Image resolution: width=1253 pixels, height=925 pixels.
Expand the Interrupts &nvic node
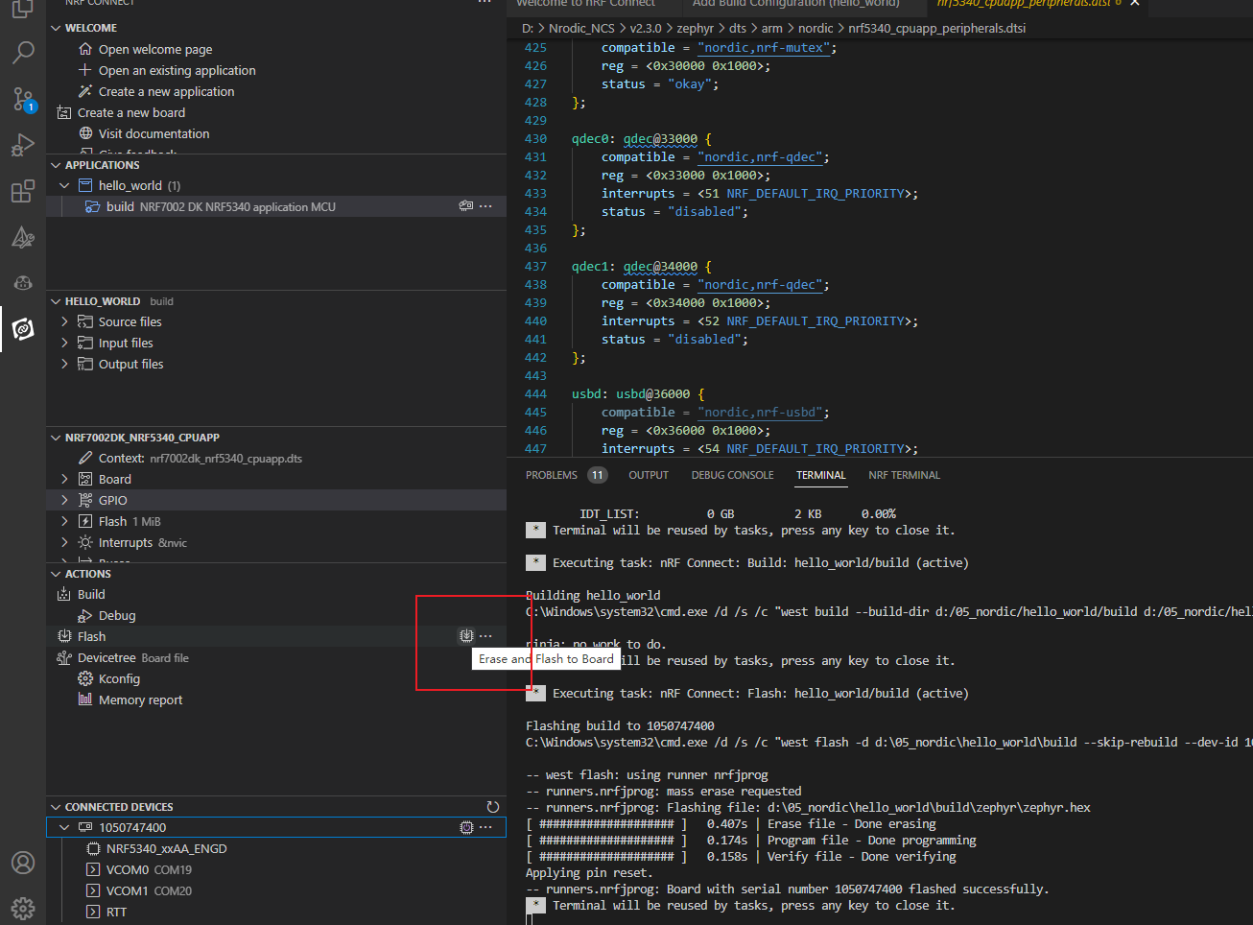[64, 542]
